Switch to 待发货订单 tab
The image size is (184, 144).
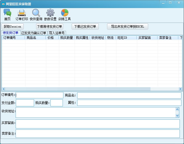[x=10, y=33]
